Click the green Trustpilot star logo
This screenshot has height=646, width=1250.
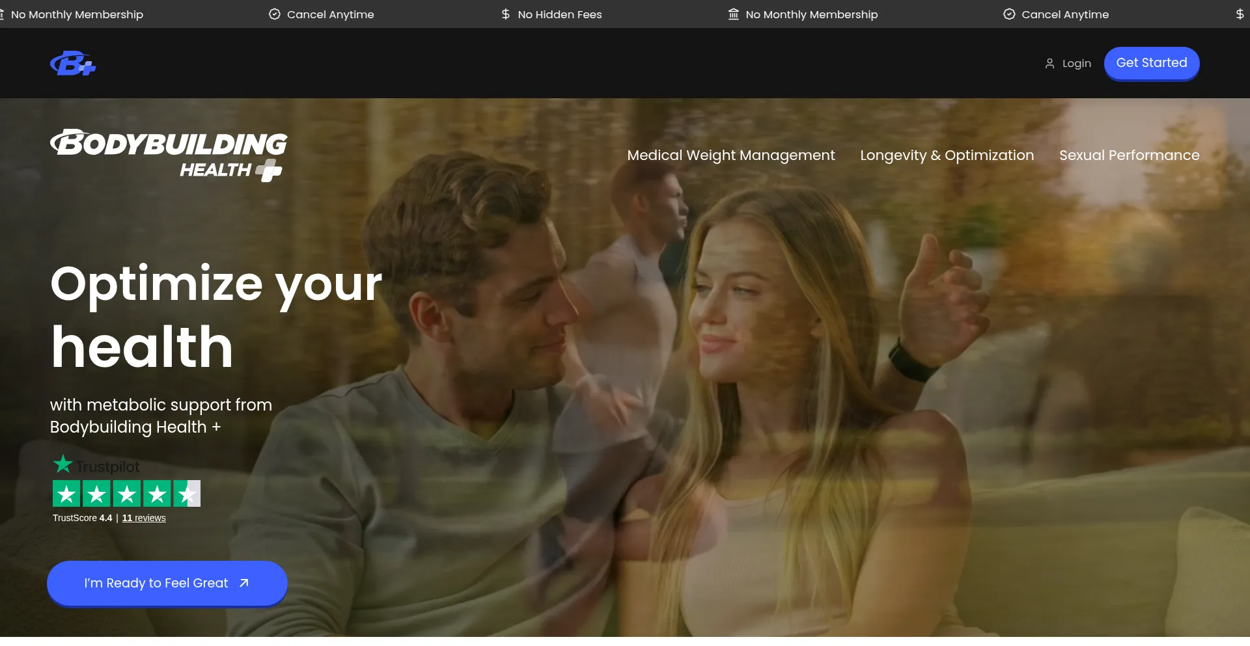[x=63, y=464]
